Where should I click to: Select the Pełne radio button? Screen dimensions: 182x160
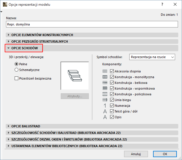coord(17,64)
